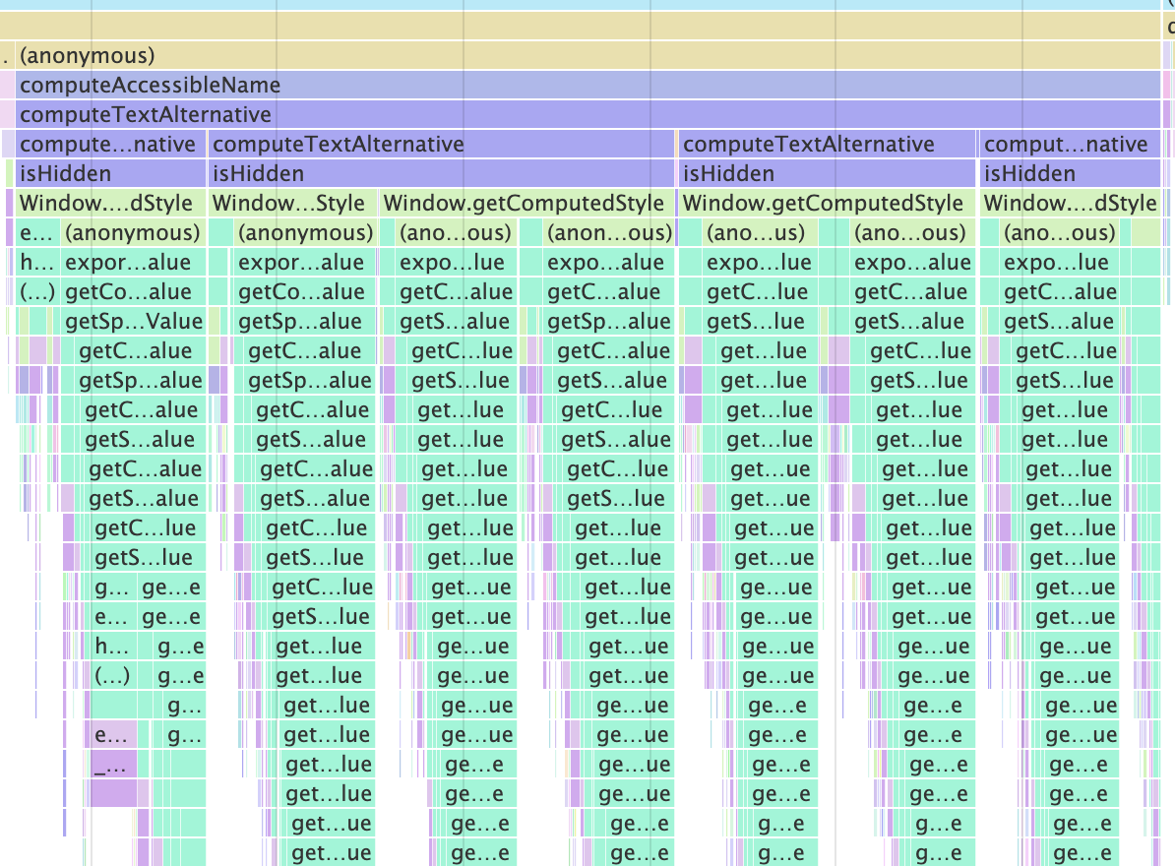Click 'h...' bar left of 'g...e'

pos(113,646)
